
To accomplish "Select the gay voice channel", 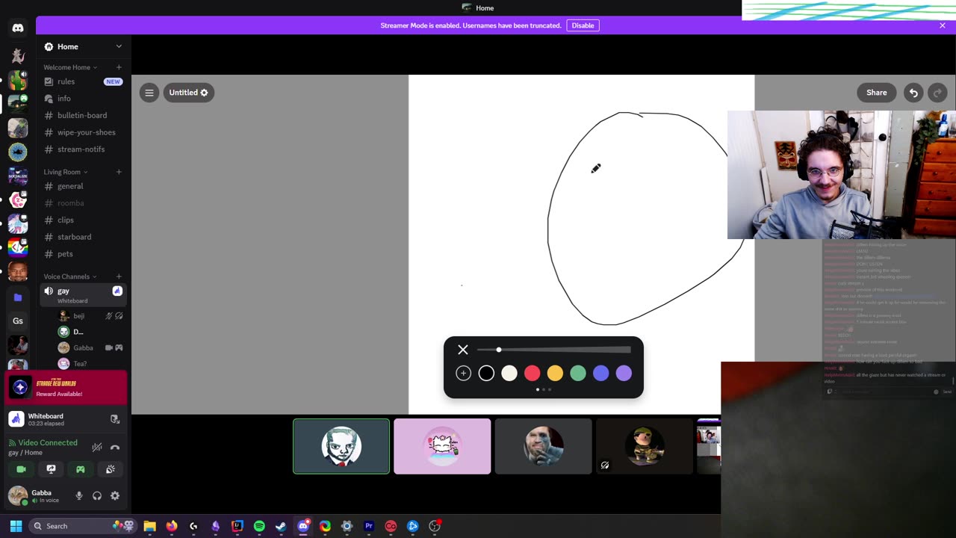I will pos(82,294).
